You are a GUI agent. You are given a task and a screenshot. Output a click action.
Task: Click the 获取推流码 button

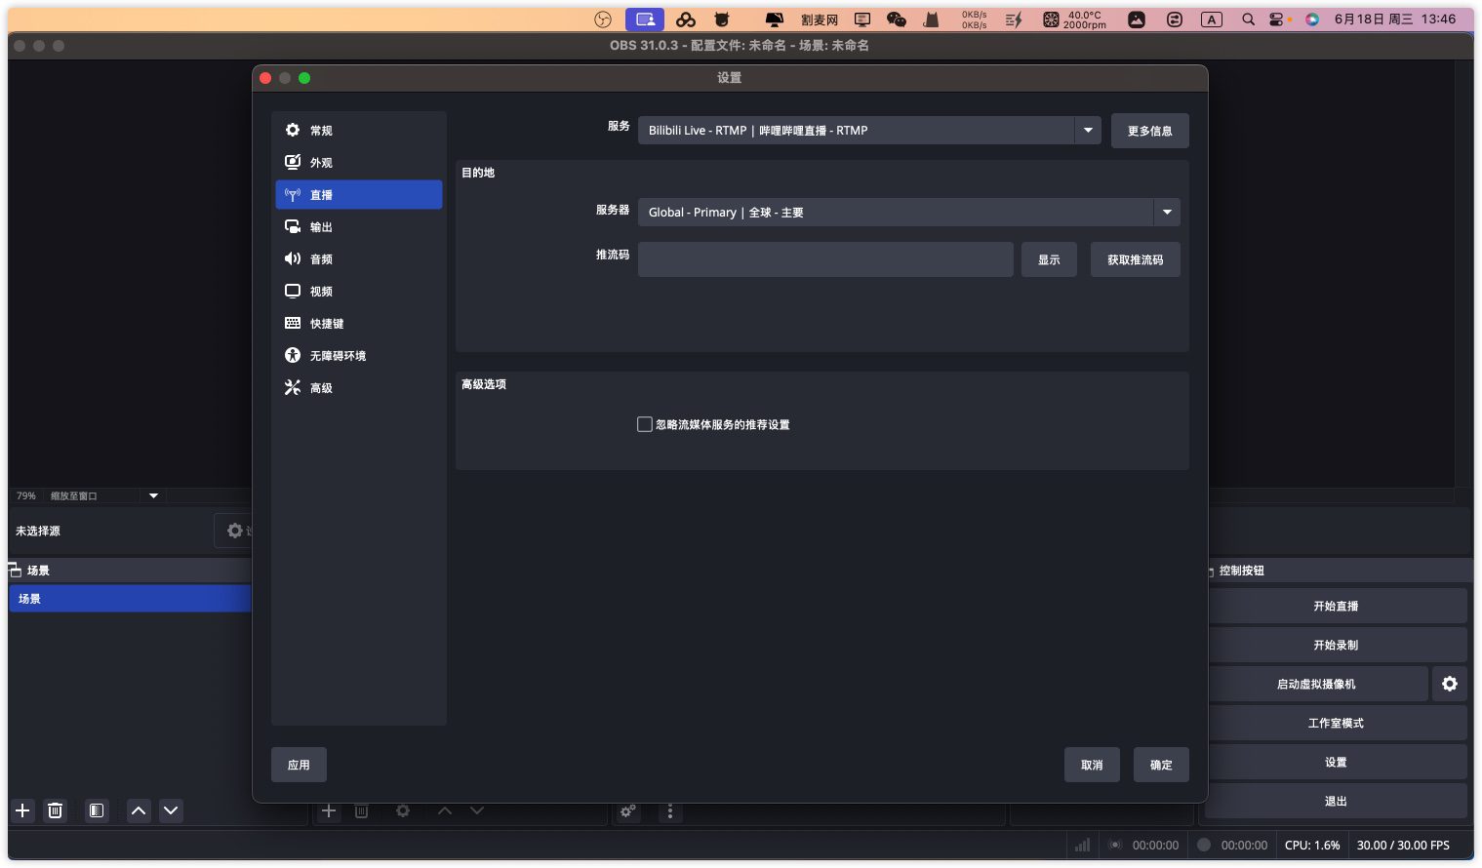[x=1135, y=259]
